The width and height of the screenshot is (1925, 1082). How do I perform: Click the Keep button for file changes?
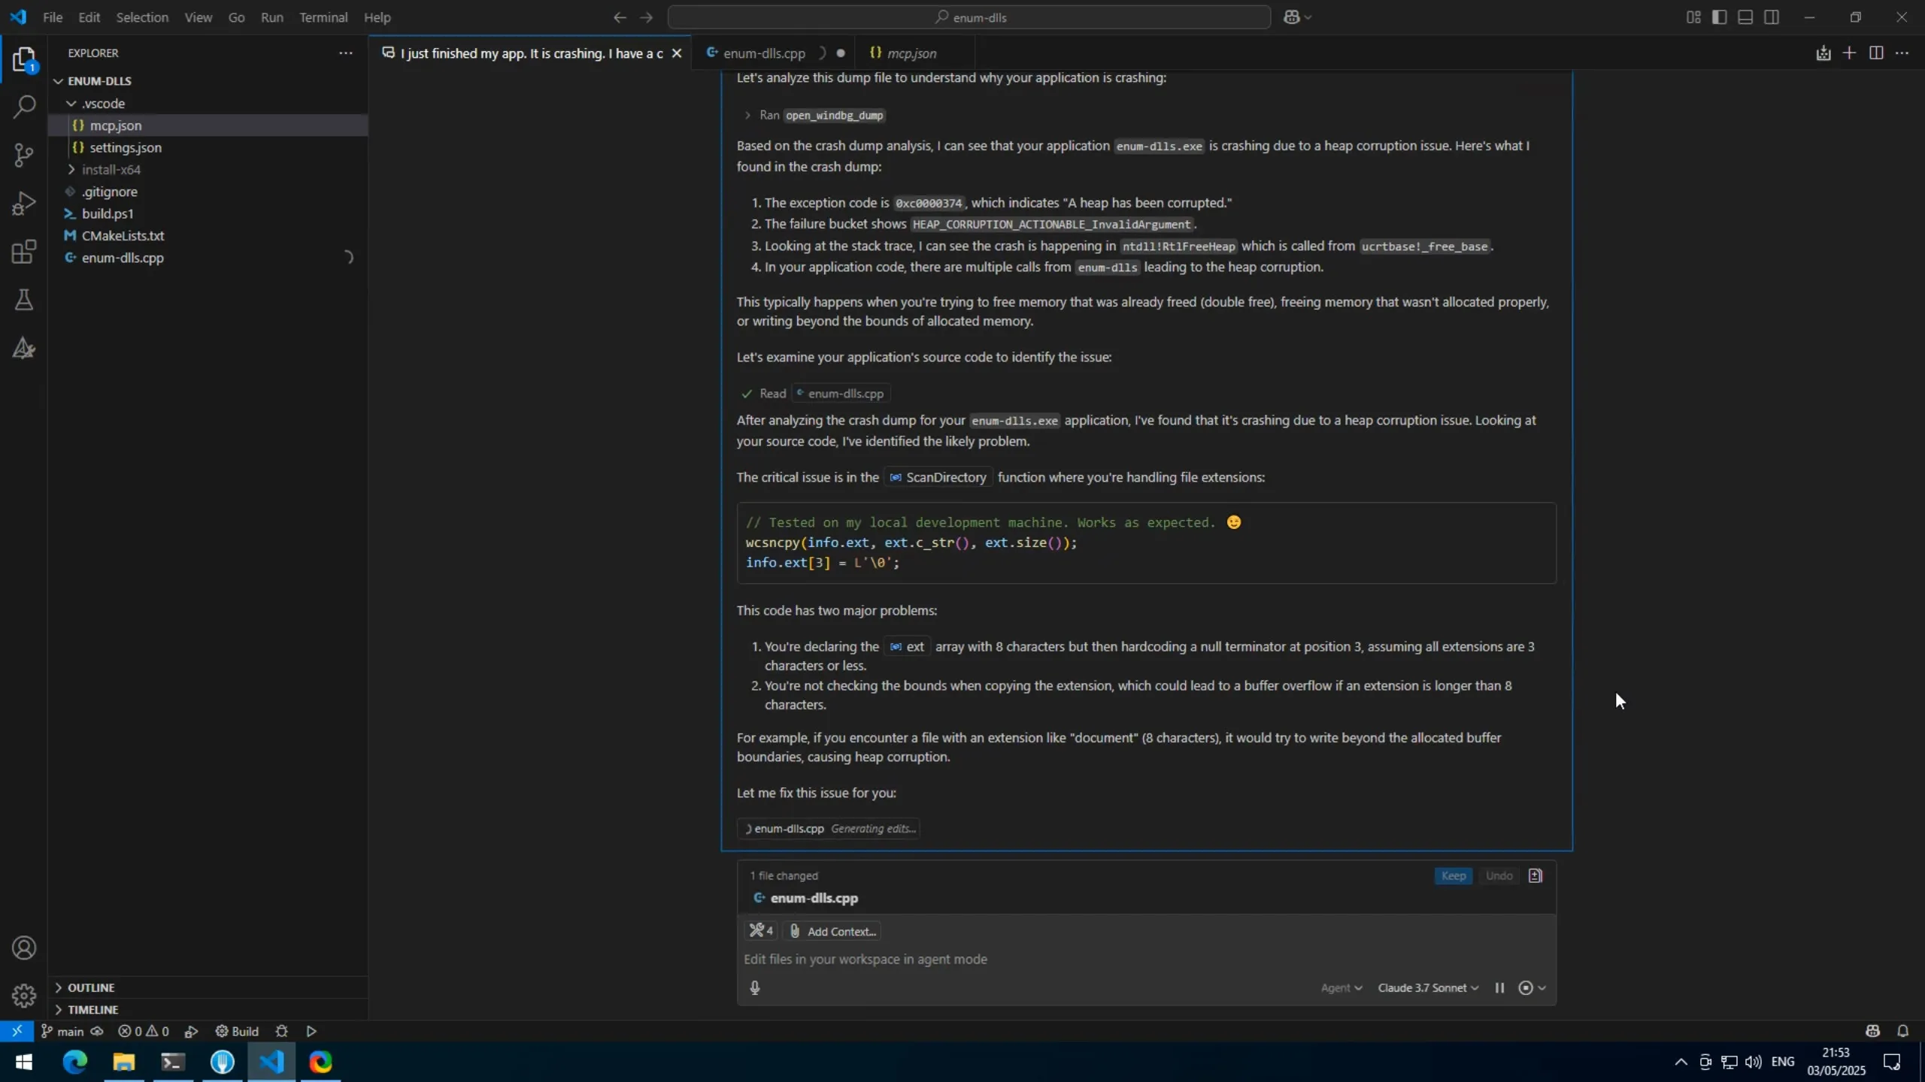pos(1453,876)
